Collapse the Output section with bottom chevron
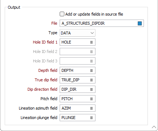 coord(154,127)
